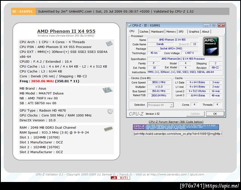Click the Multiplier value 'x 11.0'

click(159, 87)
